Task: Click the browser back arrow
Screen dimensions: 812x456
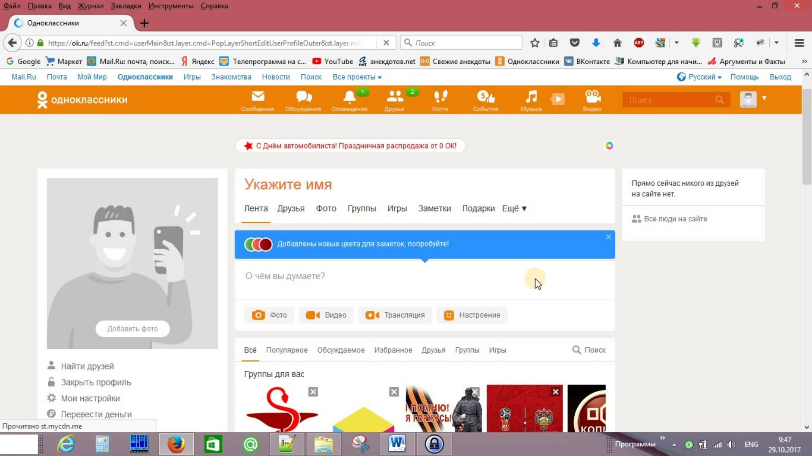Action: click(x=12, y=43)
